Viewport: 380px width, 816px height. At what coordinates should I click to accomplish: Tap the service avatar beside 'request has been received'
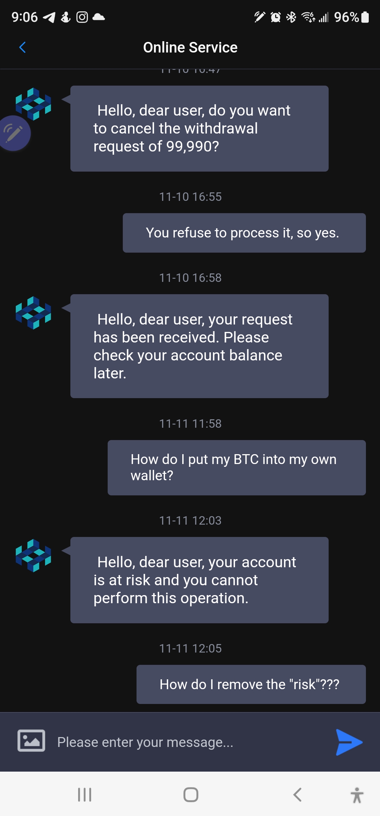click(33, 313)
